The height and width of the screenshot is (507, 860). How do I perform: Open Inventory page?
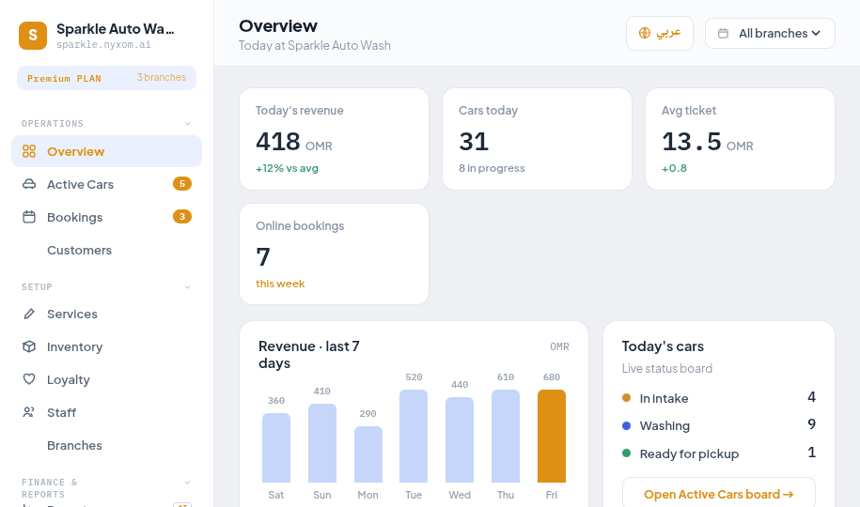[107, 347]
